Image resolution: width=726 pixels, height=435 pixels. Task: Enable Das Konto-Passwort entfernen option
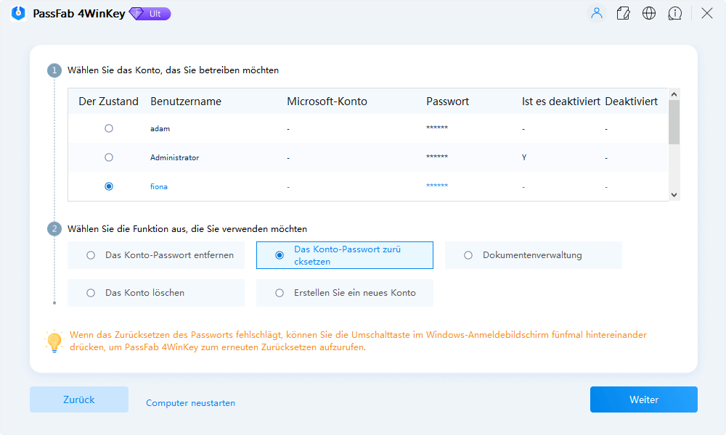click(x=90, y=255)
